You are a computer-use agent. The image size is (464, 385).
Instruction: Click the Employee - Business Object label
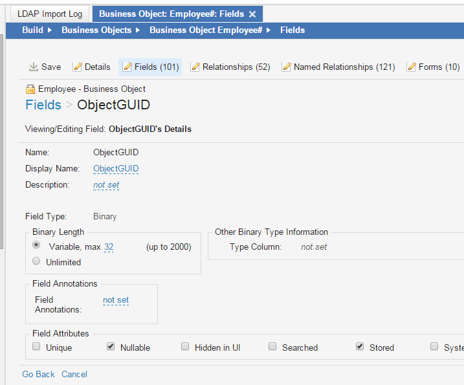tap(92, 89)
